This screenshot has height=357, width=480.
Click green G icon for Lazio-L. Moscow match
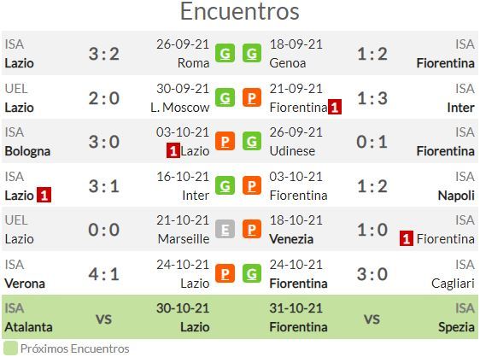click(225, 97)
